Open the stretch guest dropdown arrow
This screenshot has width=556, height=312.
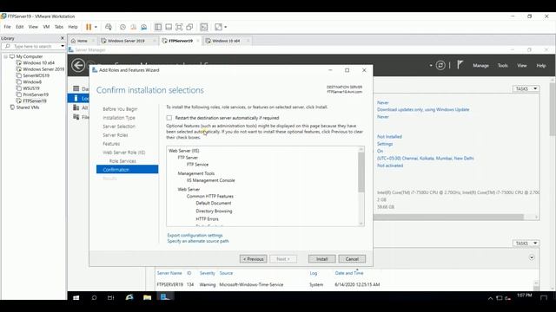click(226, 27)
